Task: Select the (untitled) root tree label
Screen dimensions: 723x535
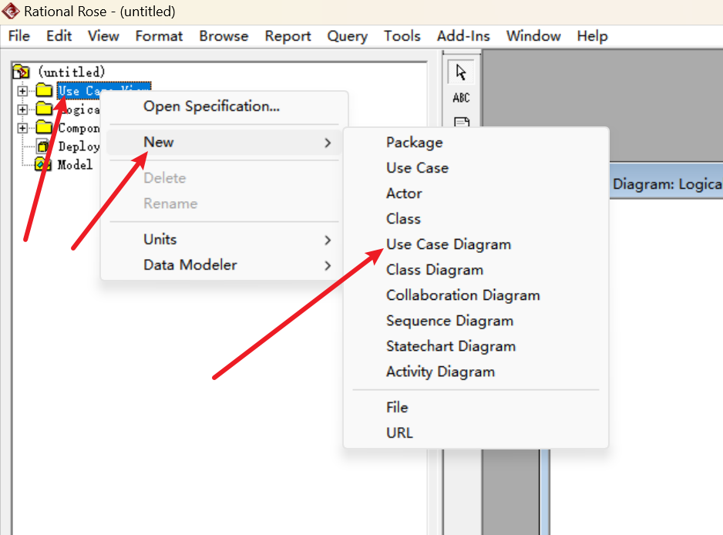Action: [x=72, y=72]
